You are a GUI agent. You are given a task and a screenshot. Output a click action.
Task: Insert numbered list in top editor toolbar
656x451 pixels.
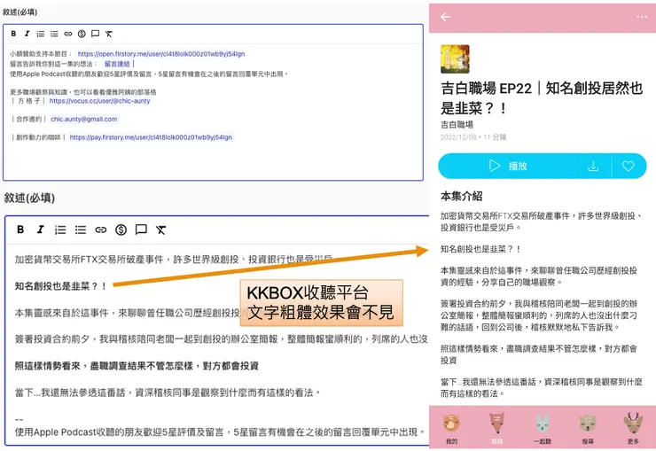(x=41, y=34)
